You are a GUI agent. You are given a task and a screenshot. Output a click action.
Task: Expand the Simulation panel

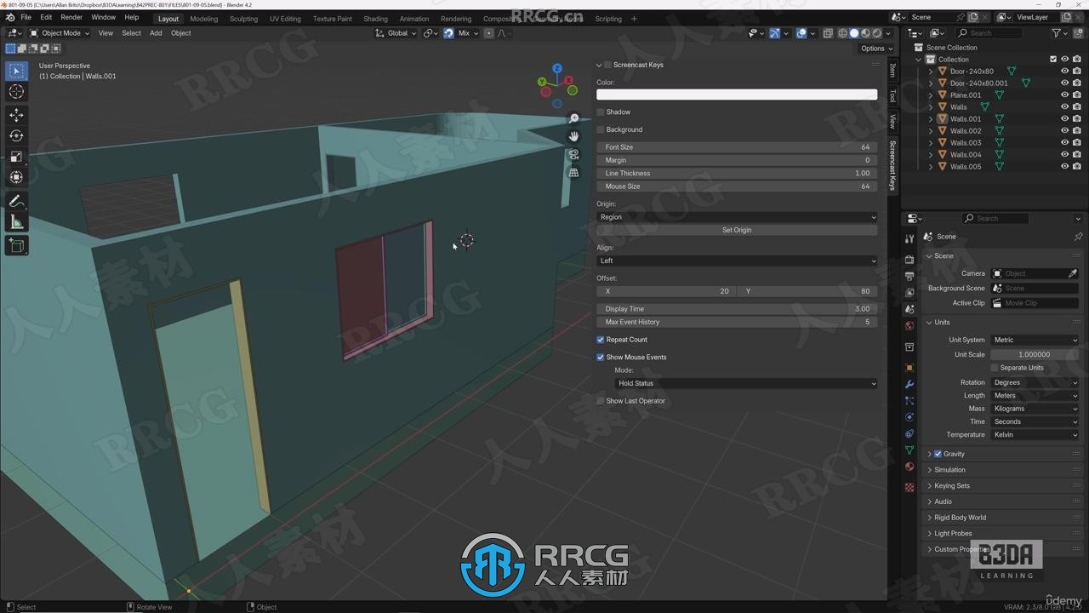(x=949, y=470)
